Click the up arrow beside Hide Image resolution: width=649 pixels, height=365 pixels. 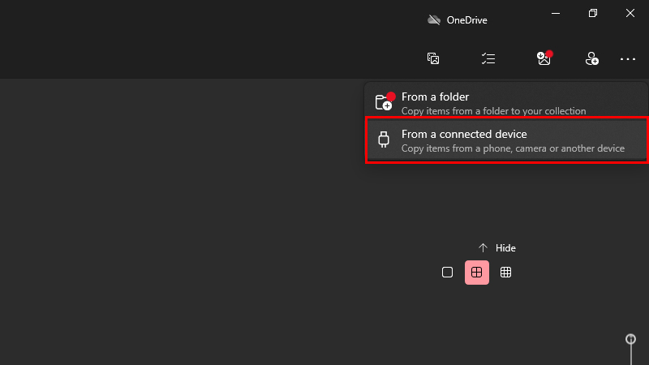(x=483, y=248)
